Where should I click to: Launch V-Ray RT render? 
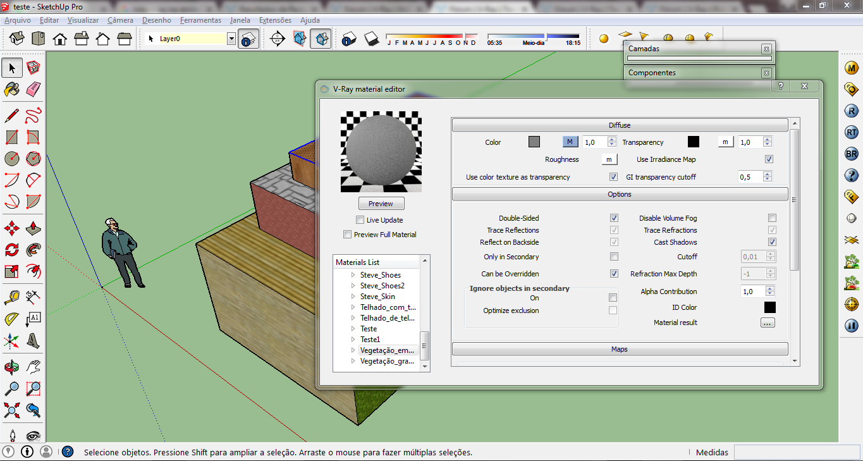(852, 133)
